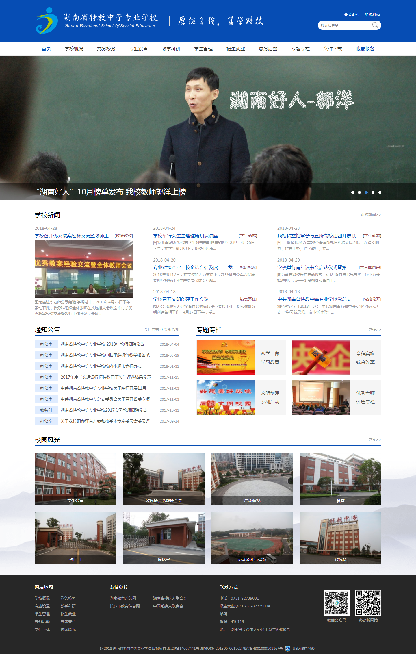Expand 更多>> beside 校园风光 heading
The height and width of the screenshot is (654, 416).
tap(374, 440)
